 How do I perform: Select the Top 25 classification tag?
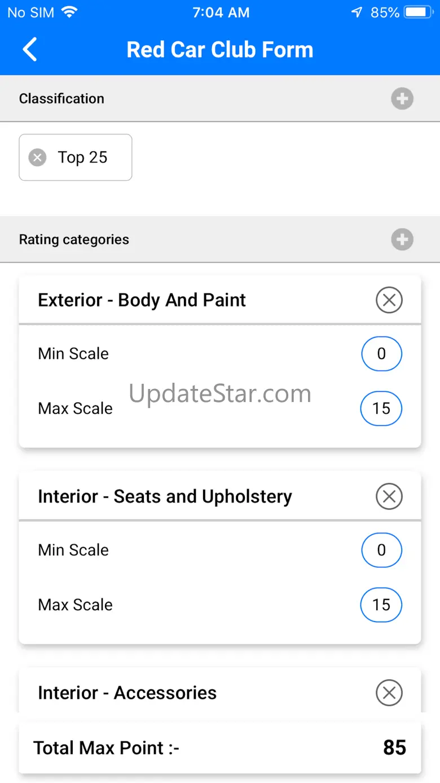point(83,158)
